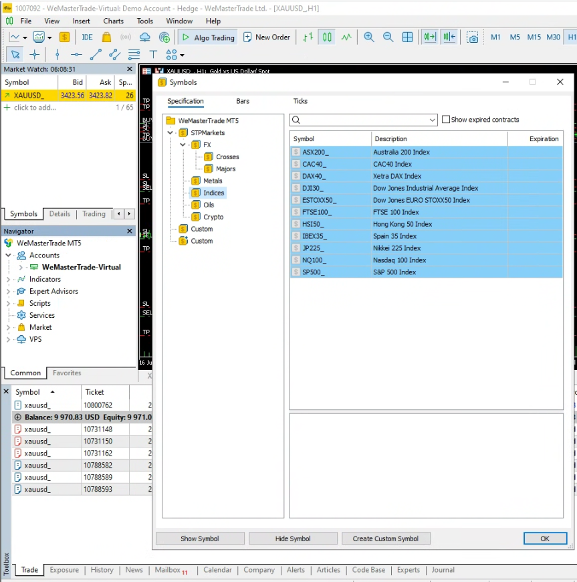Open the chart type line icon
The image size is (577, 582).
15,37
